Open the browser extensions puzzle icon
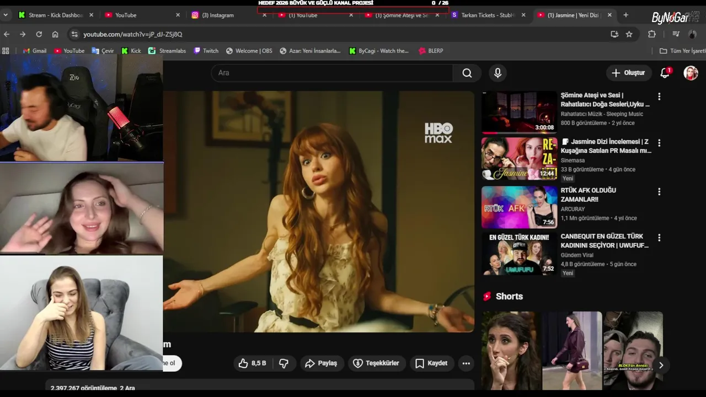706x397 pixels. pos(652,34)
